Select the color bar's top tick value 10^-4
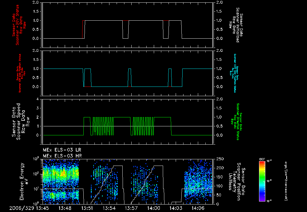The width and height of the screenshot is (307, 212). (x=269, y=161)
